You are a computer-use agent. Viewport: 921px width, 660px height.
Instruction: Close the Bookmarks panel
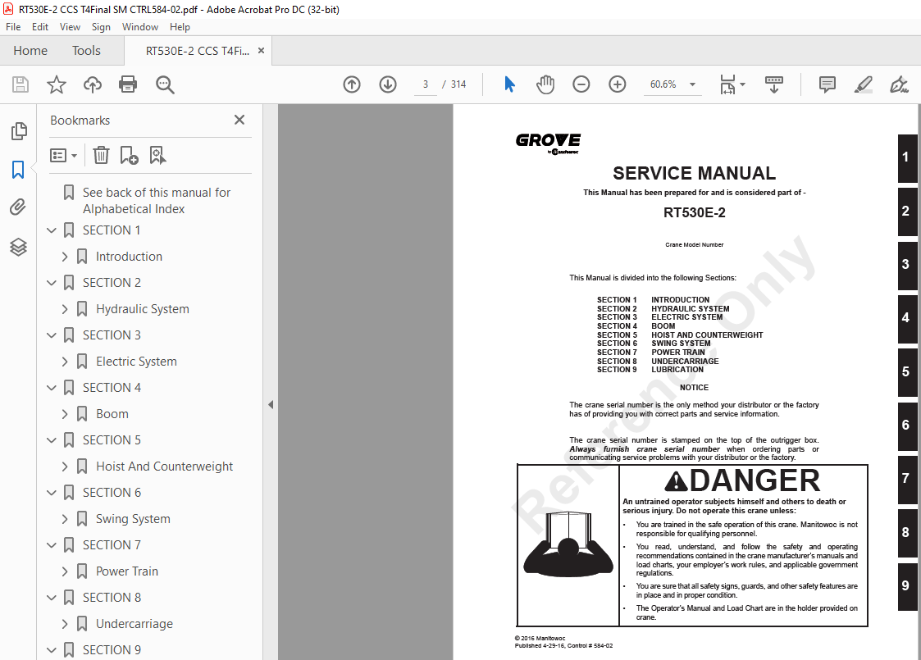pos(239,120)
